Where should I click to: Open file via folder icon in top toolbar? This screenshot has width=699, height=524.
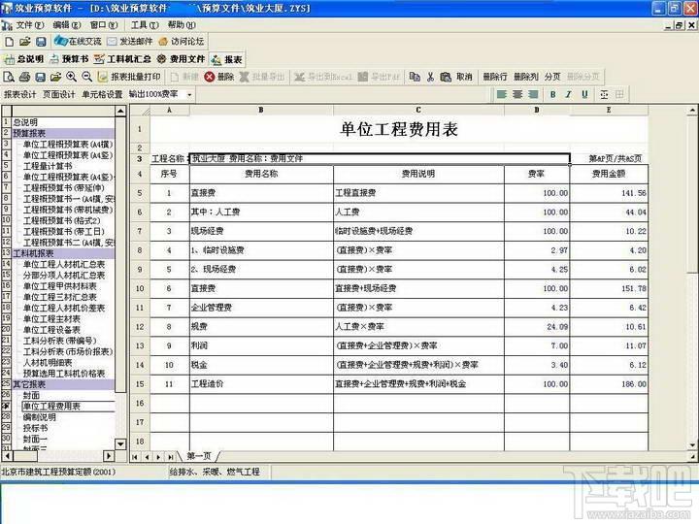click(25, 42)
